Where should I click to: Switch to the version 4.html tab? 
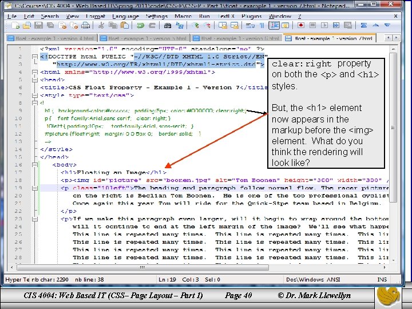coord(51,38)
